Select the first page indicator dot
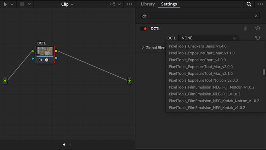Screen dimensions: 266x150 64,145
